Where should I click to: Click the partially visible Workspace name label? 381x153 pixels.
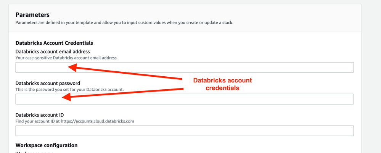tap(34, 152)
